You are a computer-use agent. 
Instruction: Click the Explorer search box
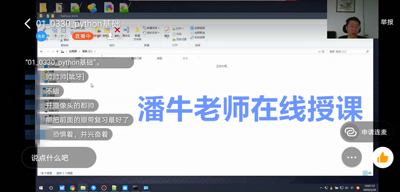pos(348,51)
